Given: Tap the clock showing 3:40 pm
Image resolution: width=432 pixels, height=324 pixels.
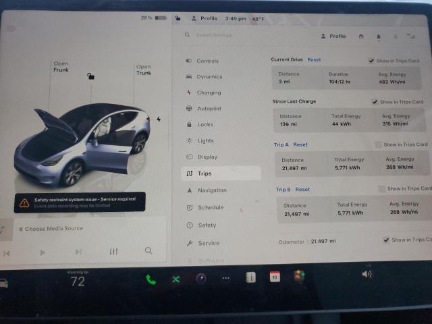Looking at the screenshot, I should tap(236, 18).
